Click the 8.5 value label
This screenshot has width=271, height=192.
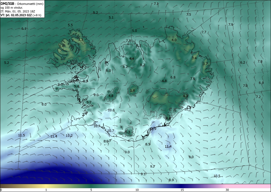point(148,144)
